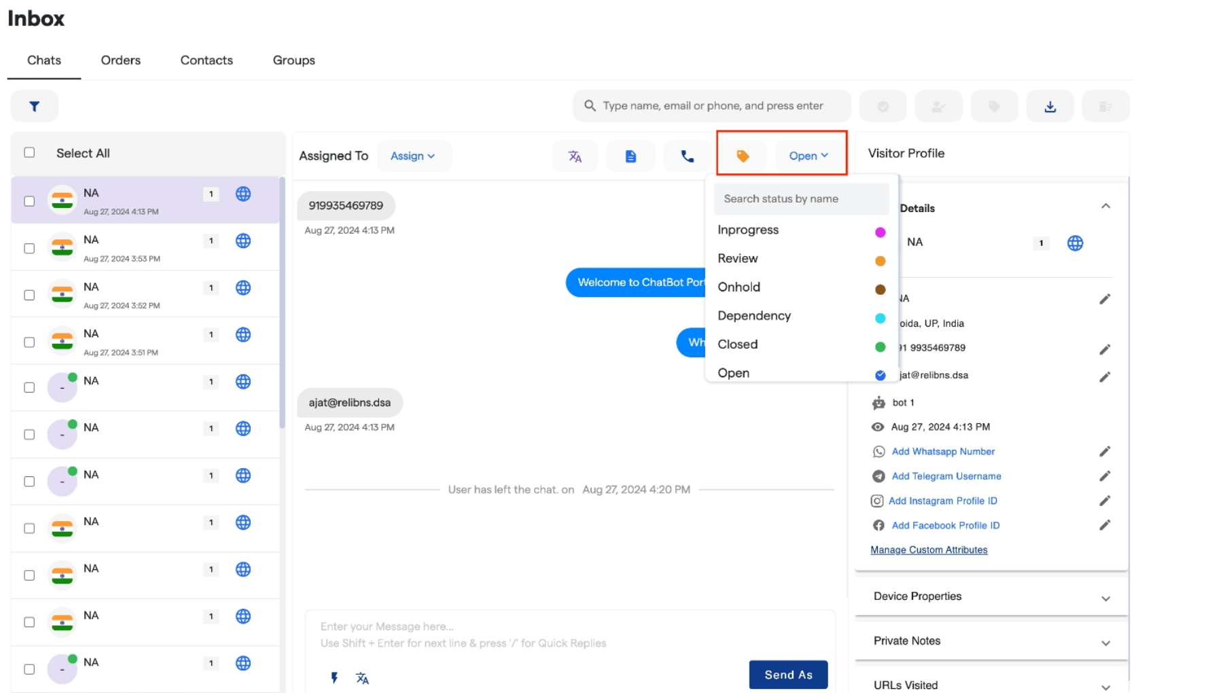Check the Aug 27 4:13 PM chat checkbox
Viewport: 1227px width, 693px height.
pyautogui.click(x=29, y=201)
